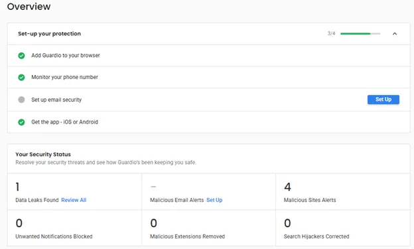This screenshot has height=249, width=414.
Task: Click the Data Leaks Found count of 1
Action: point(17,187)
